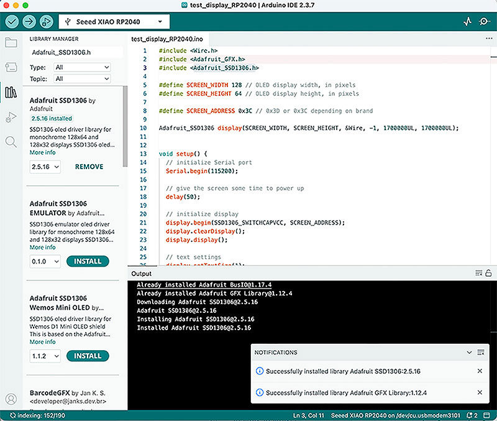Dismiss the Adafruit SSD1306:2.5.16 notification
497x421 pixels.
pyautogui.click(x=480, y=371)
